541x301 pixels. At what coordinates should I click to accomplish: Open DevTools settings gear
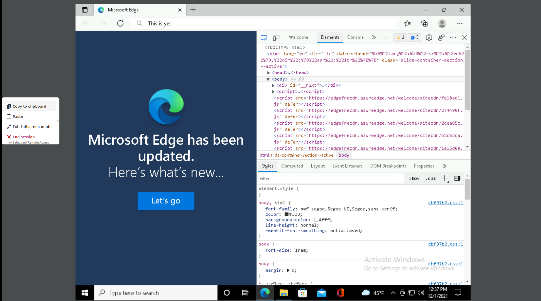pyautogui.click(x=429, y=38)
